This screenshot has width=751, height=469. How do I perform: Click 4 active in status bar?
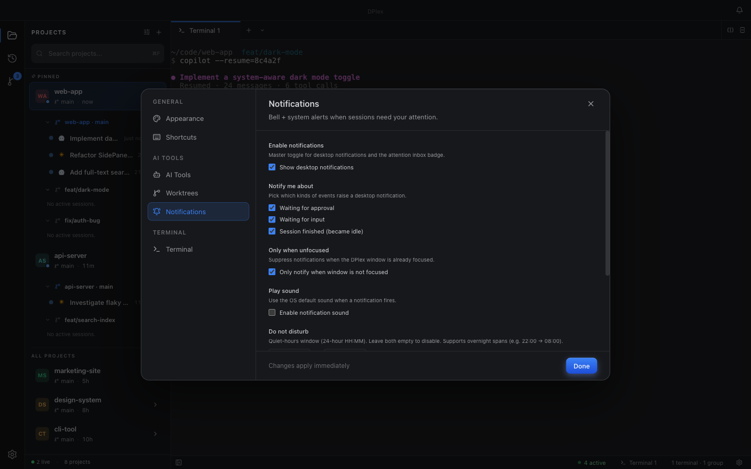click(x=592, y=463)
